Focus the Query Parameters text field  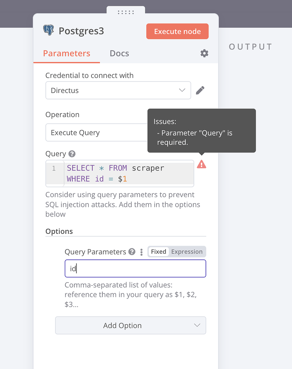[x=135, y=268]
